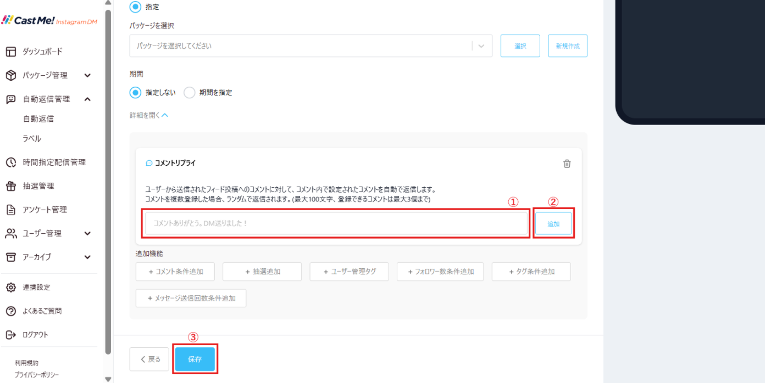Viewport: 765px width, 383px height.
Task: Click + メッセージ送信回数条件追加 button
Action: [x=191, y=298]
